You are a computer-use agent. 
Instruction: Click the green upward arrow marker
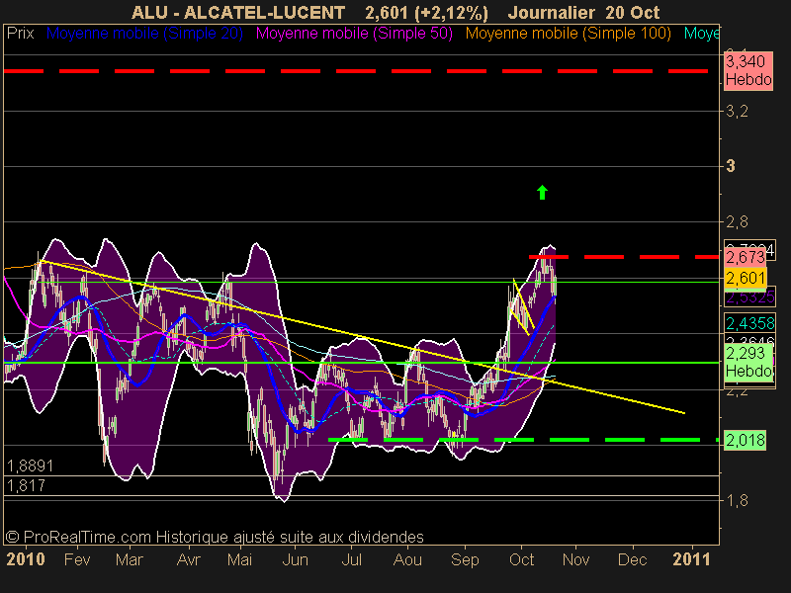click(542, 192)
